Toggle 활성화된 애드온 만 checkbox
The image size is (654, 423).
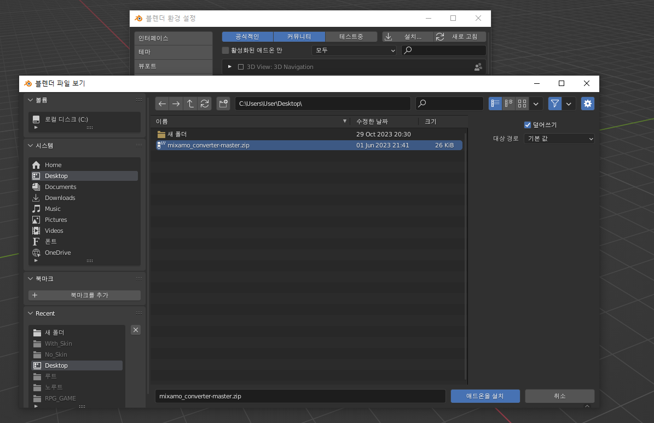[225, 50]
